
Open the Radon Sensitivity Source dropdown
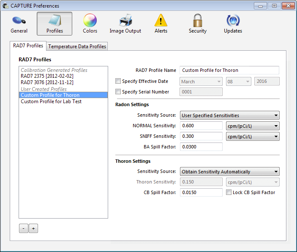229,115
